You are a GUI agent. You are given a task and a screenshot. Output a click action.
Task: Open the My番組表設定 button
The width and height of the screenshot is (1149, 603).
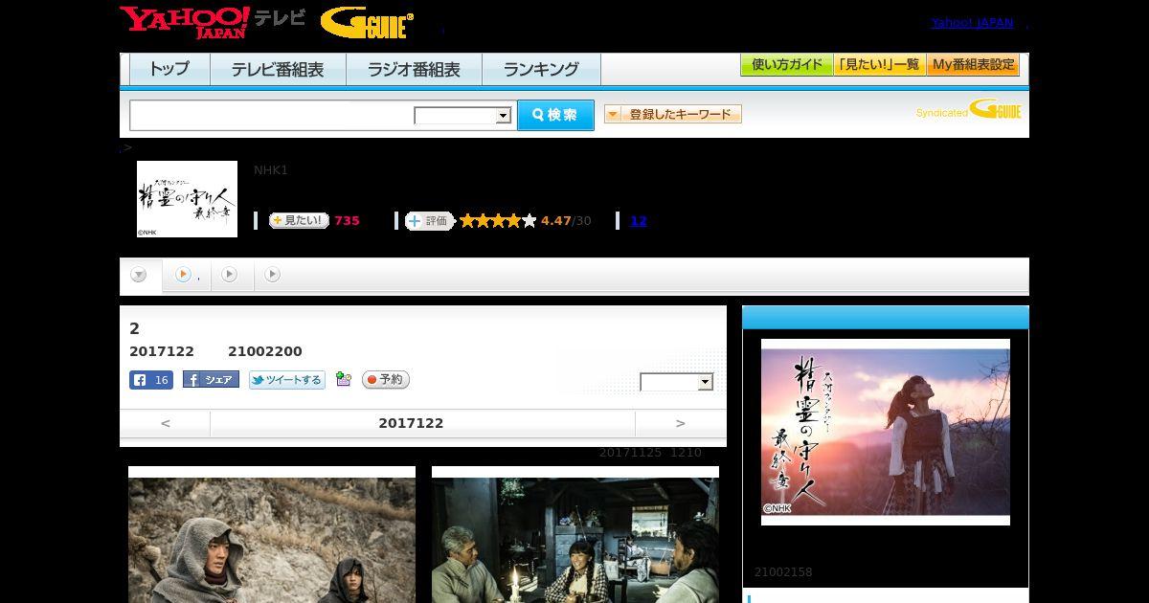pyautogui.click(x=973, y=65)
